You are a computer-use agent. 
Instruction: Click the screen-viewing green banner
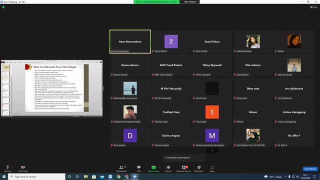point(156,2)
